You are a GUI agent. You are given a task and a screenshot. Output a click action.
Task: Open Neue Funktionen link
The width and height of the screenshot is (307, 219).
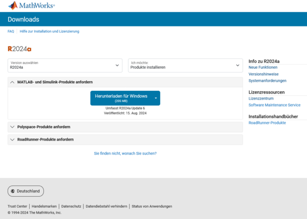[x=263, y=67]
